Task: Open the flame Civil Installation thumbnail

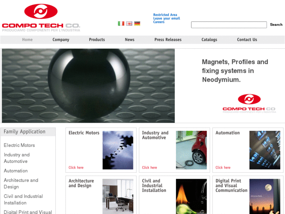Action: click(x=191, y=196)
